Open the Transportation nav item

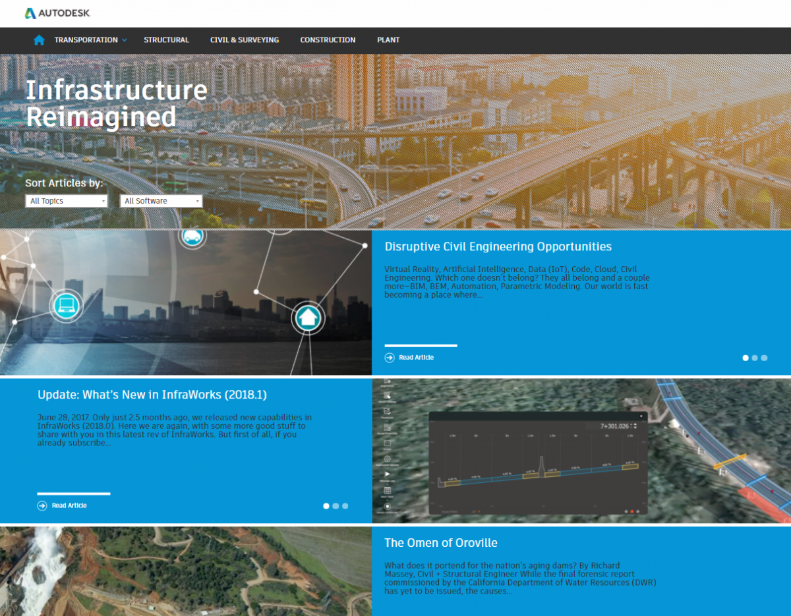pos(86,40)
